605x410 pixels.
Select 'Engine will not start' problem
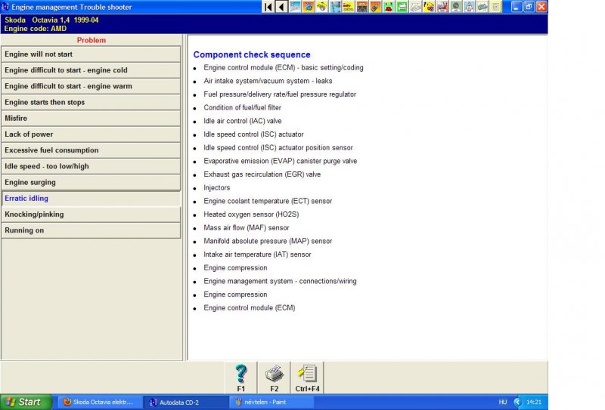point(91,54)
